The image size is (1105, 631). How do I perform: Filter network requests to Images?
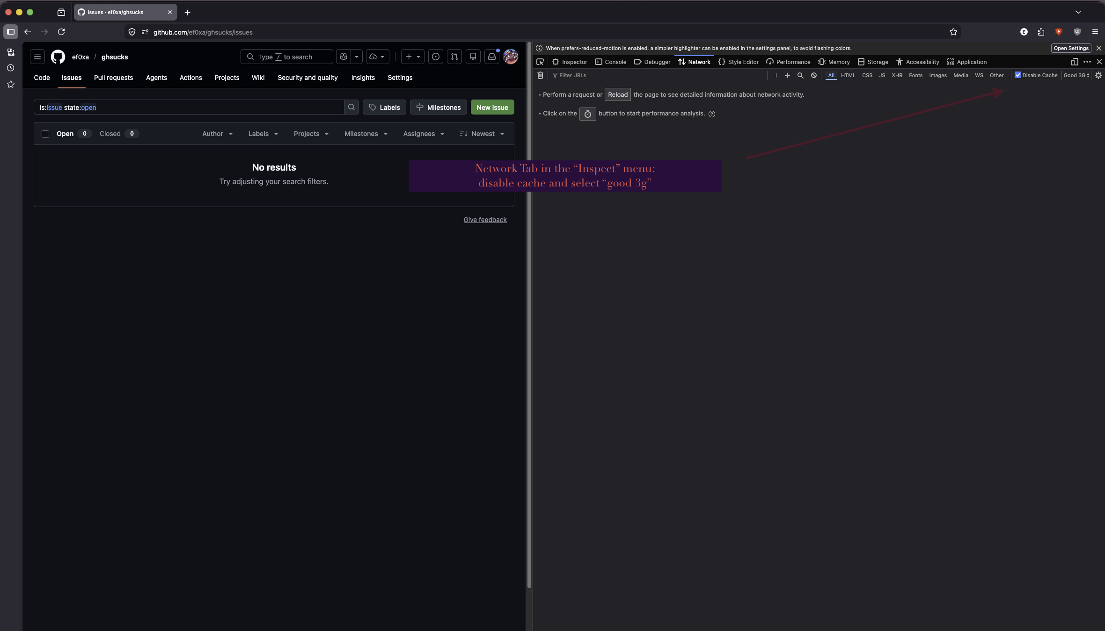tap(938, 75)
